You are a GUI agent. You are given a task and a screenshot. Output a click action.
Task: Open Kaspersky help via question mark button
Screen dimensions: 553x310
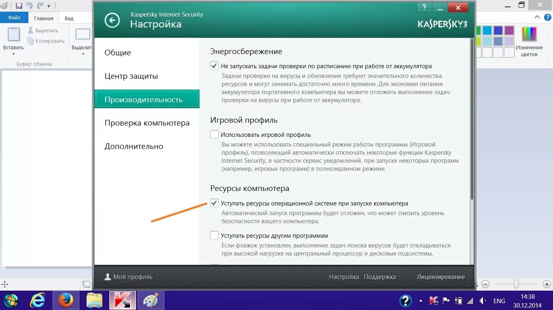pos(424,7)
